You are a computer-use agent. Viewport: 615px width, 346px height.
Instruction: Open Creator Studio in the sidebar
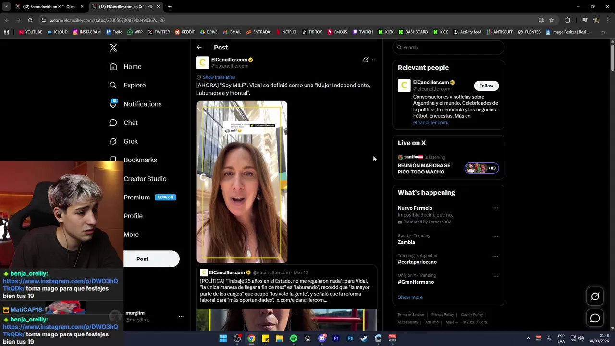tap(145, 179)
